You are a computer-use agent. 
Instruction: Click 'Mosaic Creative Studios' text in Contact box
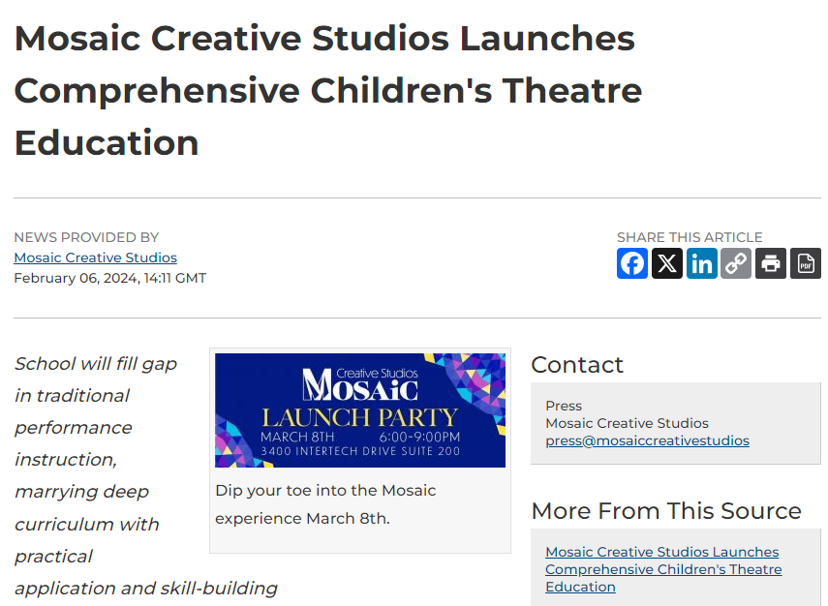tap(627, 423)
